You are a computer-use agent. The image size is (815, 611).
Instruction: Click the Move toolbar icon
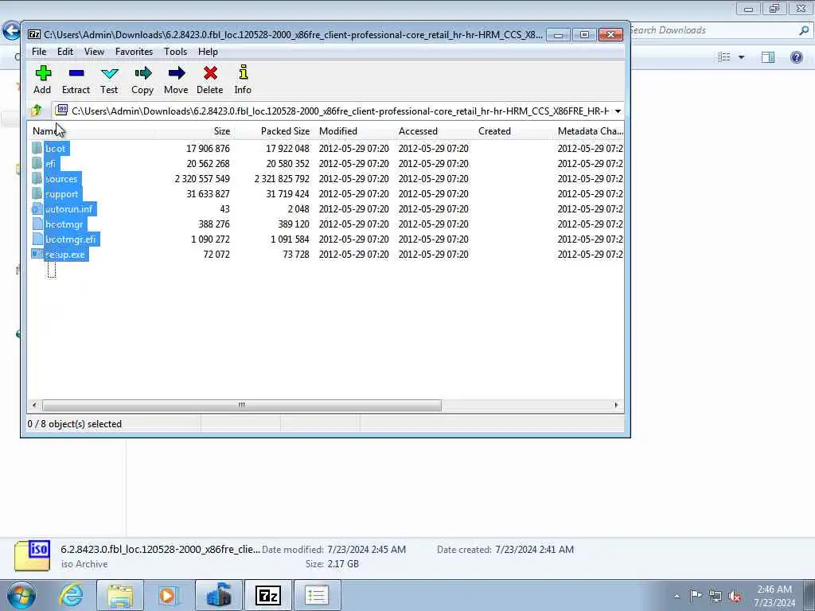coord(176,72)
